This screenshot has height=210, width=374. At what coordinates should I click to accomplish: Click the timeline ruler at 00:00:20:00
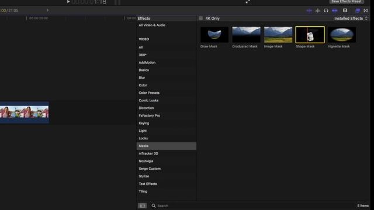38,18
